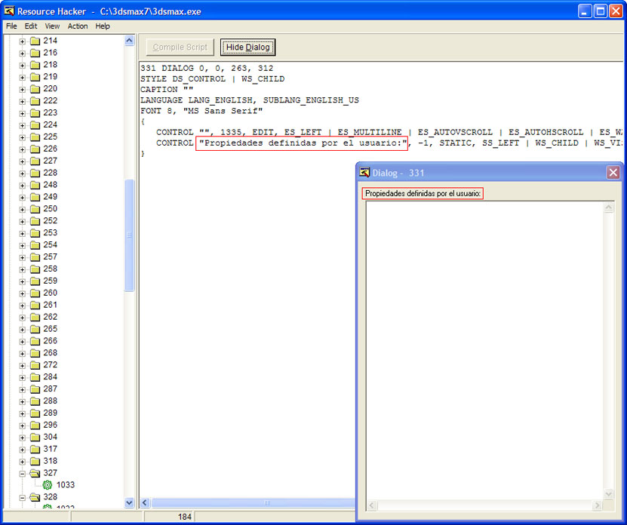This screenshot has height=525, width=627.
Task: Select tree item 317
Action: point(51,449)
